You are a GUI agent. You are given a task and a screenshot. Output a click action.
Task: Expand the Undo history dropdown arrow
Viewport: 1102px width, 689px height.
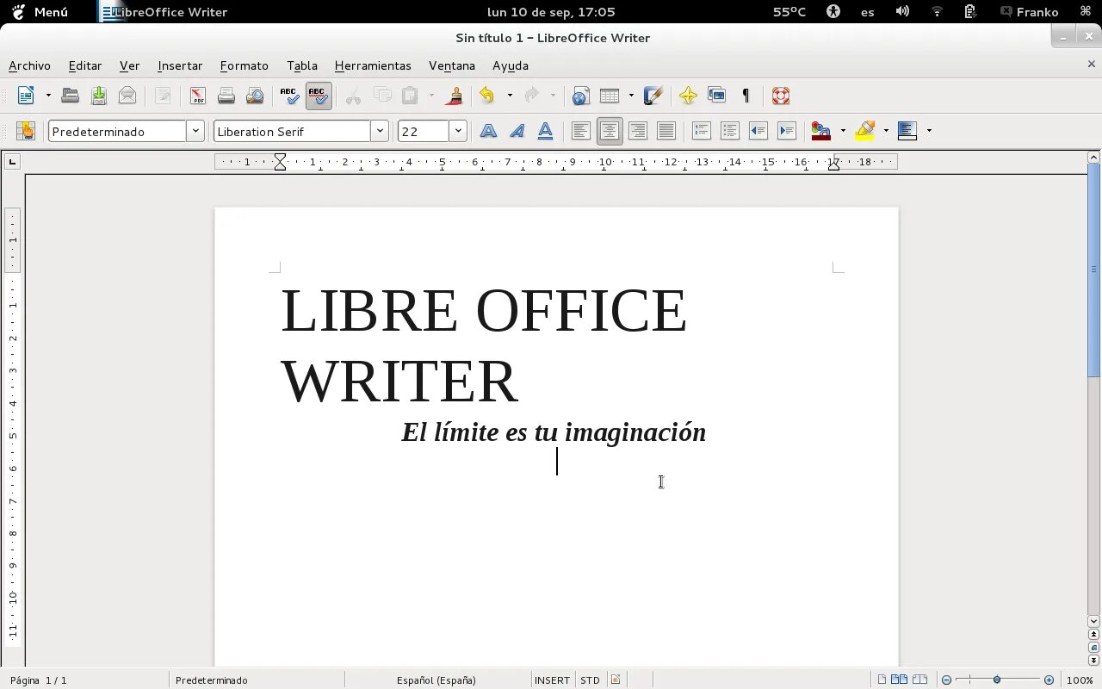click(x=510, y=96)
